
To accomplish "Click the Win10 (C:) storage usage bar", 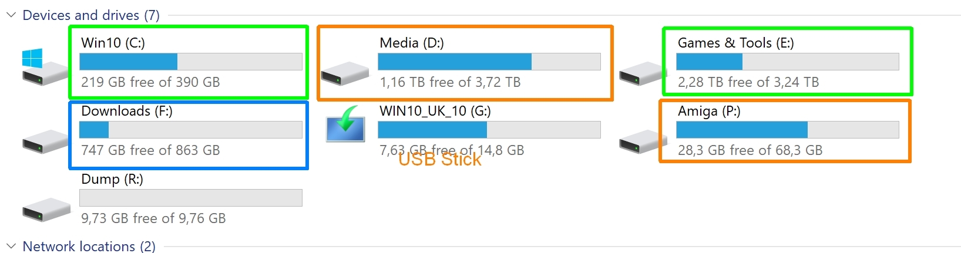I will [x=190, y=62].
